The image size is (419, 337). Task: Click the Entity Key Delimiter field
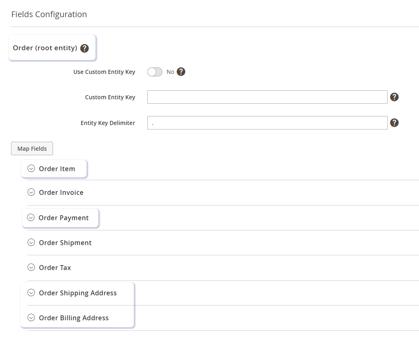pos(267,123)
